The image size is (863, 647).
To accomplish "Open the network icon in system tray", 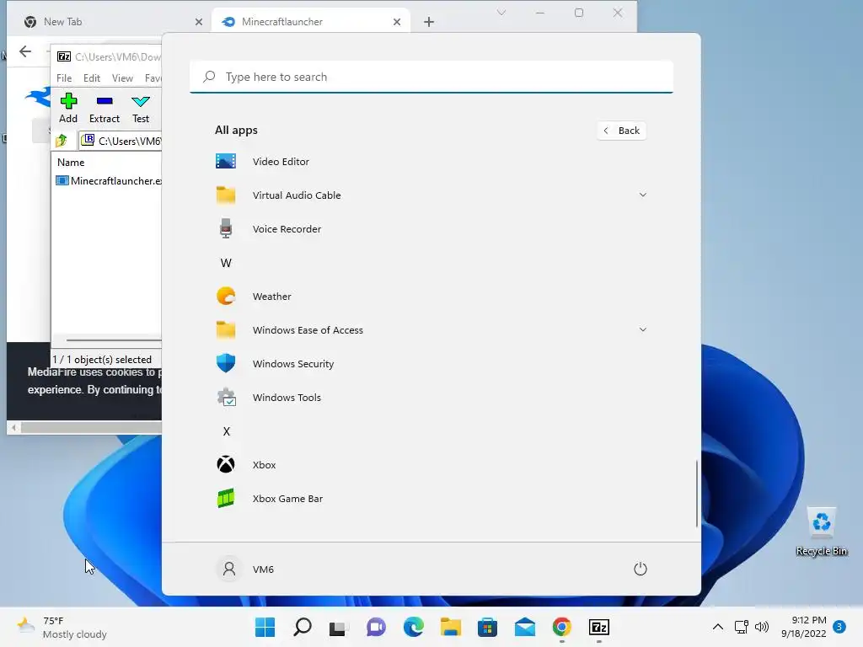I will (x=742, y=627).
